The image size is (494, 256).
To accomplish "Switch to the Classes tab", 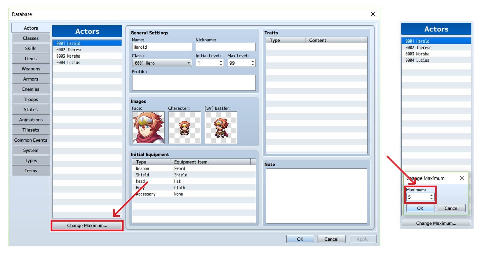I will click(31, 38).
